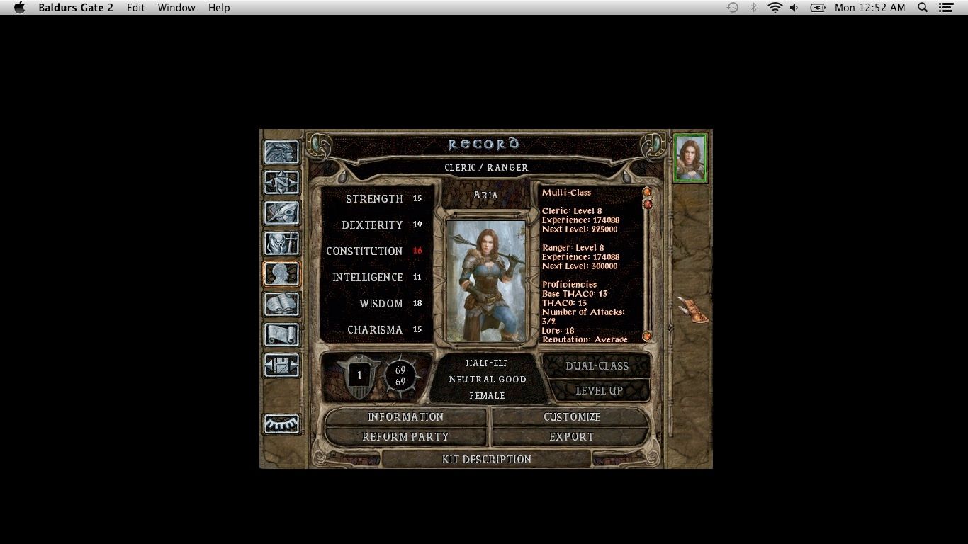Open the Options floppy disk icon
The height and width of the screenshot is (544, 968).
click(281, 365)
